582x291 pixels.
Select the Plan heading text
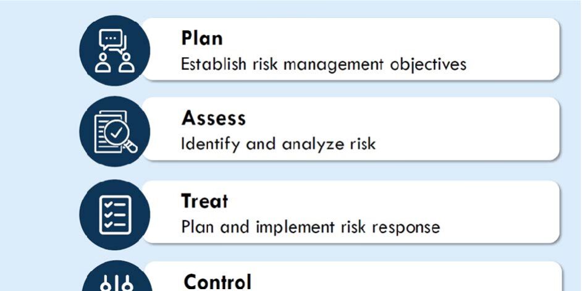pyautogui.click(x=202, y=38)
